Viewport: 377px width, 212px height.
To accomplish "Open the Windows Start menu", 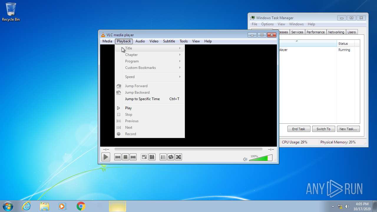I will [8, 206].
